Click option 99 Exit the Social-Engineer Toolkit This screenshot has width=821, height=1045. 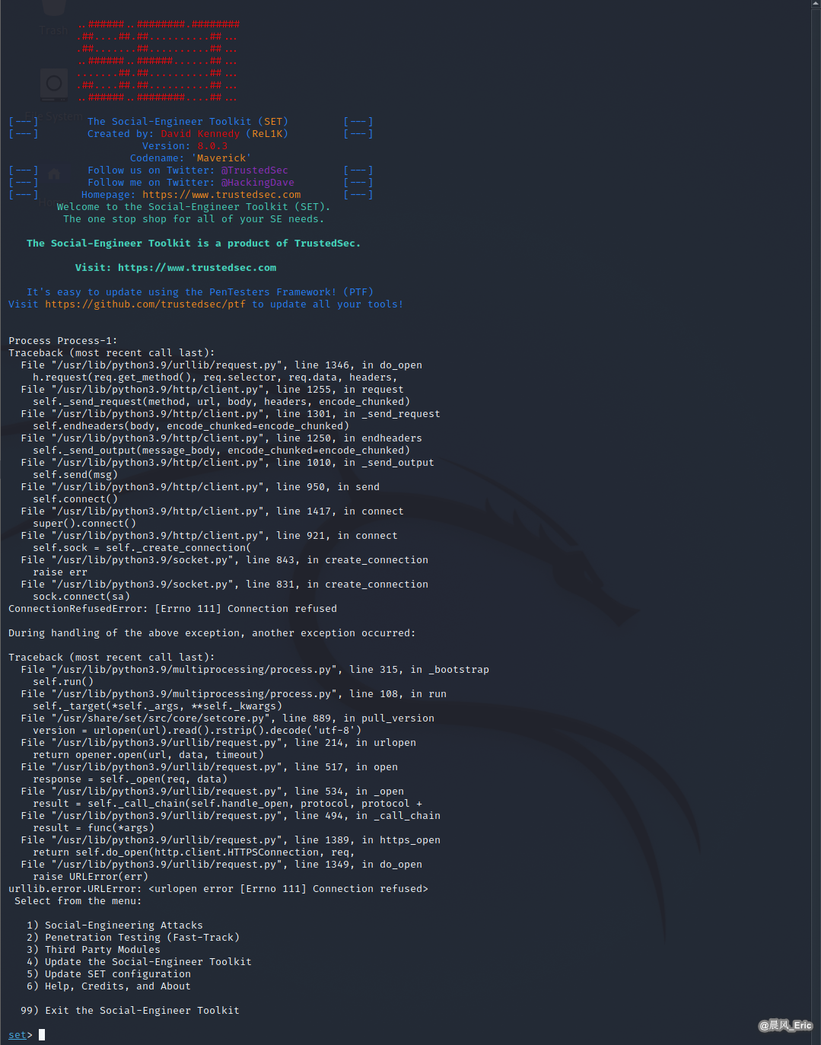pos(130,1011)
